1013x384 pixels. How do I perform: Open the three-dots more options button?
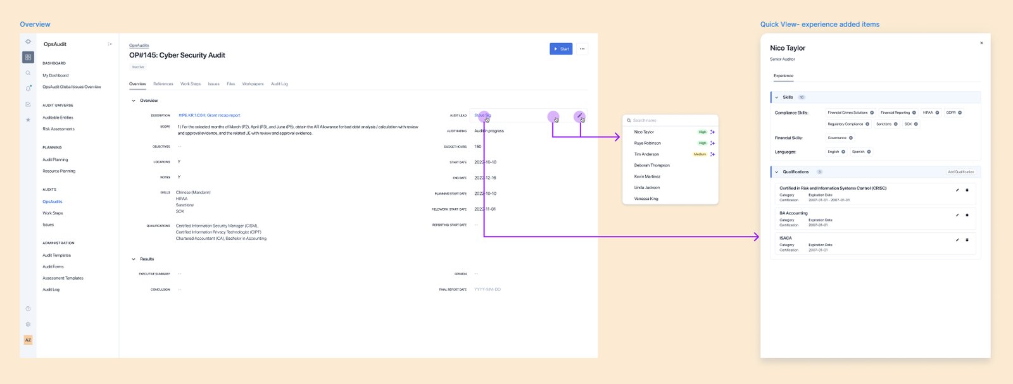(x=582, y=49)
